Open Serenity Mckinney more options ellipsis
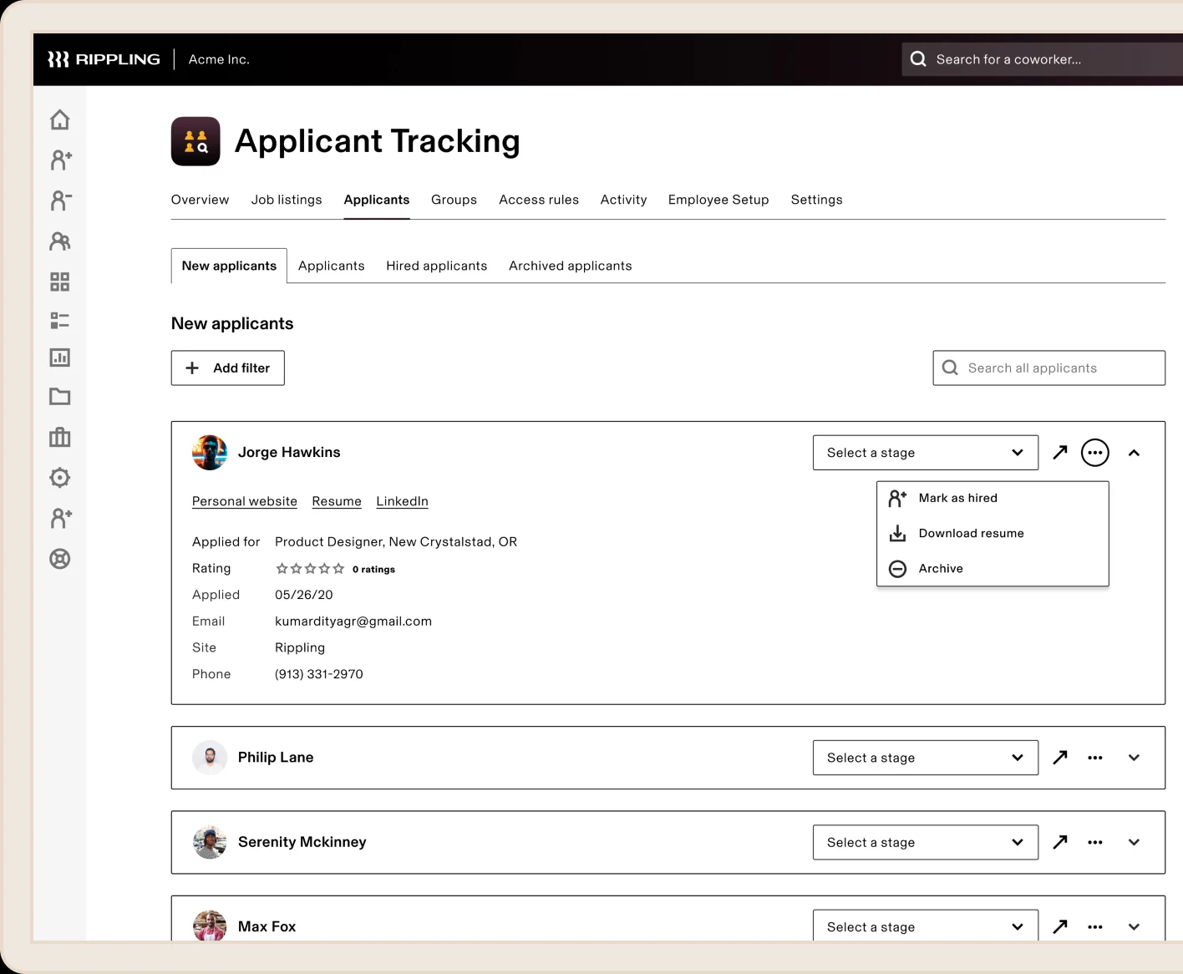Image resolution: width=1183 pixels, height=974 pixels. (1095, 842)
